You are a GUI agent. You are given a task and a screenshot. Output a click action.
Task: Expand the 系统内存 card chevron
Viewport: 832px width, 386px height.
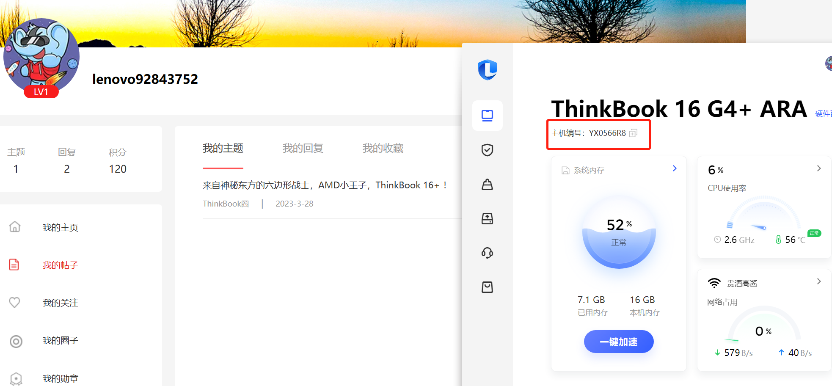675,168
